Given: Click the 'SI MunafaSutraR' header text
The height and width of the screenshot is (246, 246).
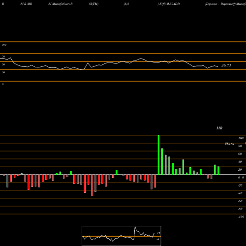Looking at the screenshot, I should point(61,4).
